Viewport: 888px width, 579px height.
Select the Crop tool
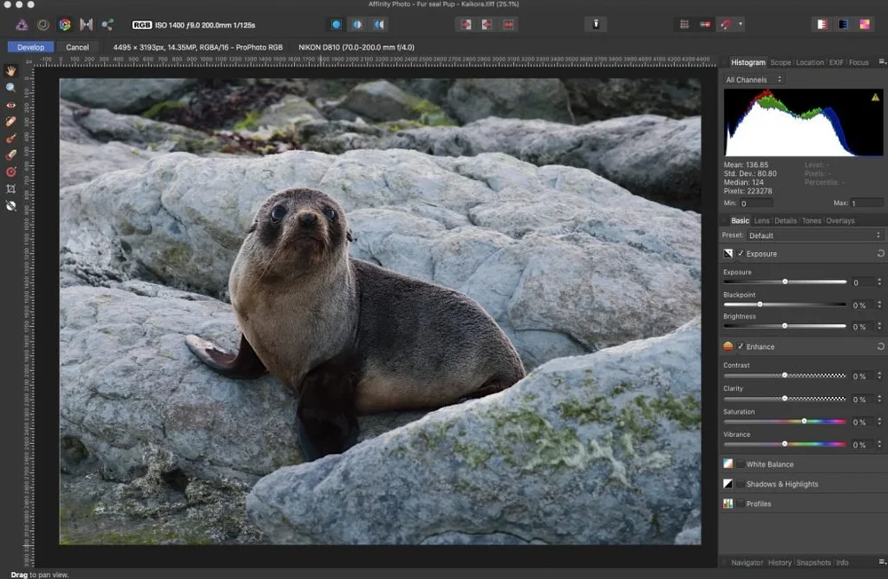tap(11, 188)
